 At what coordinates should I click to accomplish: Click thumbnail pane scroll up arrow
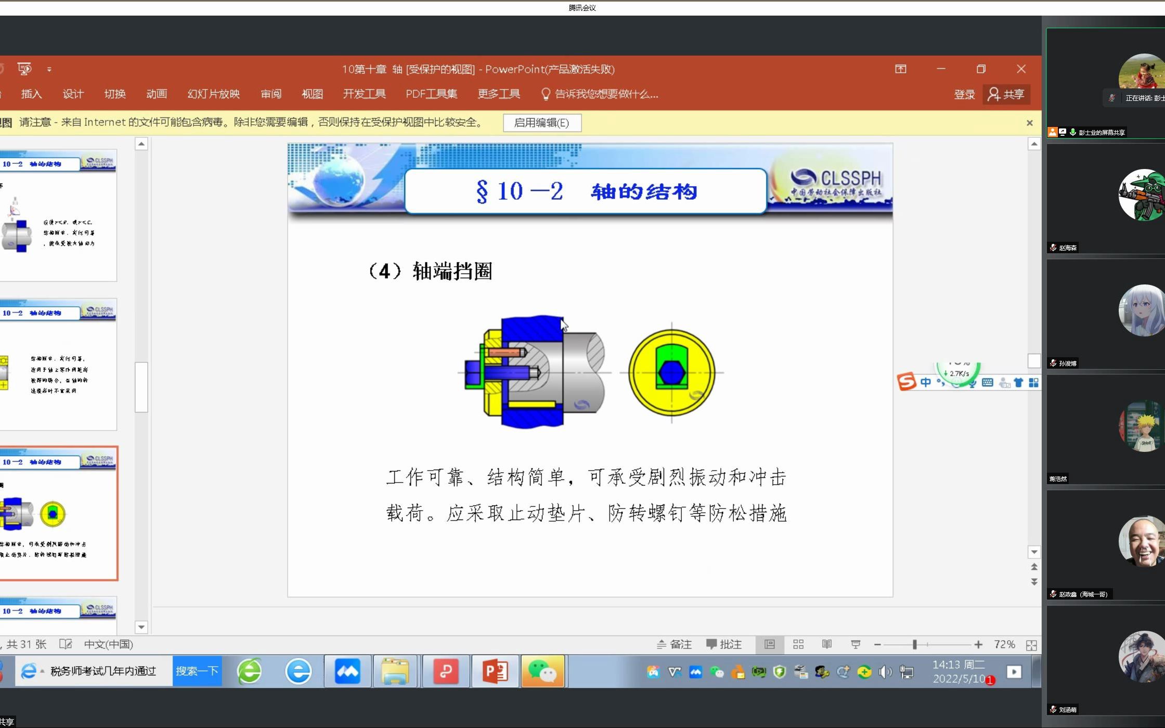click(x=141, y=144)
